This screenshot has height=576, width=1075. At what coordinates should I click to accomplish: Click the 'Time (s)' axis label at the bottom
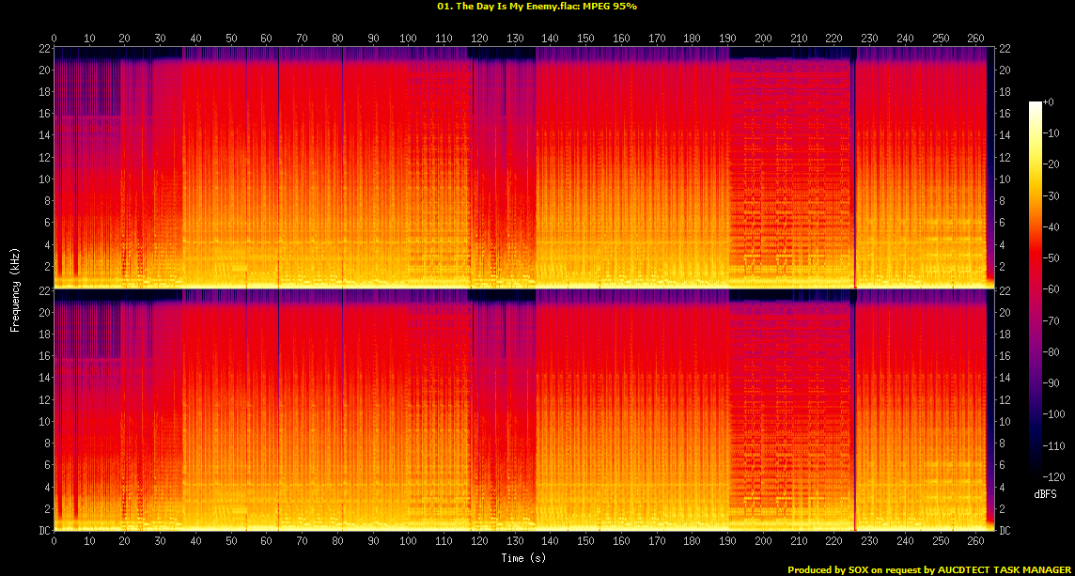click(x=524, y=558)
